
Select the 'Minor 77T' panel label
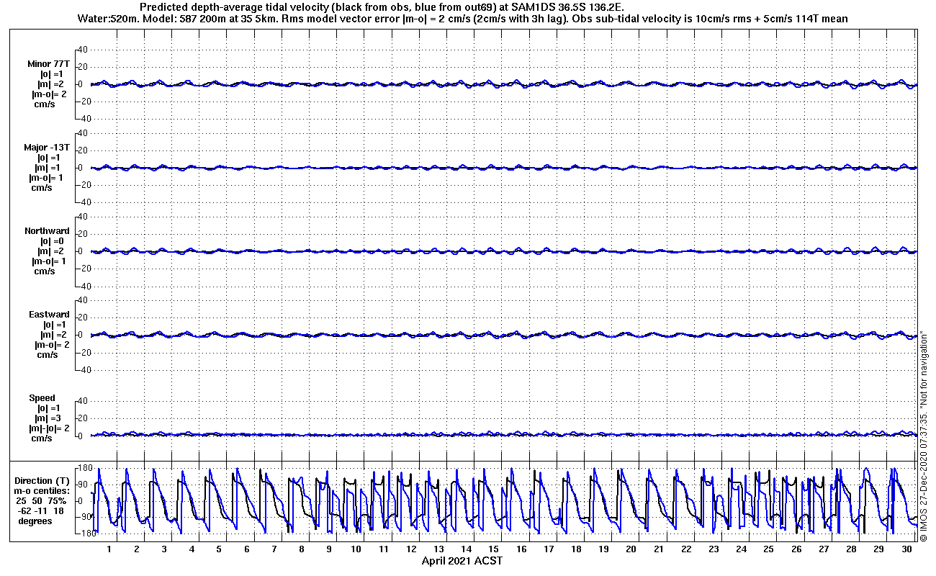48,64
